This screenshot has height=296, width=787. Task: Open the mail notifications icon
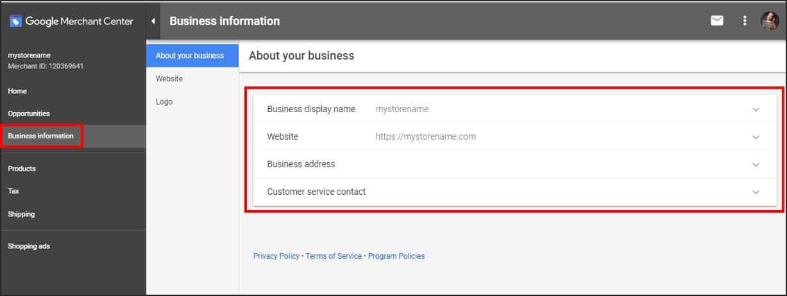tap(717, 21)
